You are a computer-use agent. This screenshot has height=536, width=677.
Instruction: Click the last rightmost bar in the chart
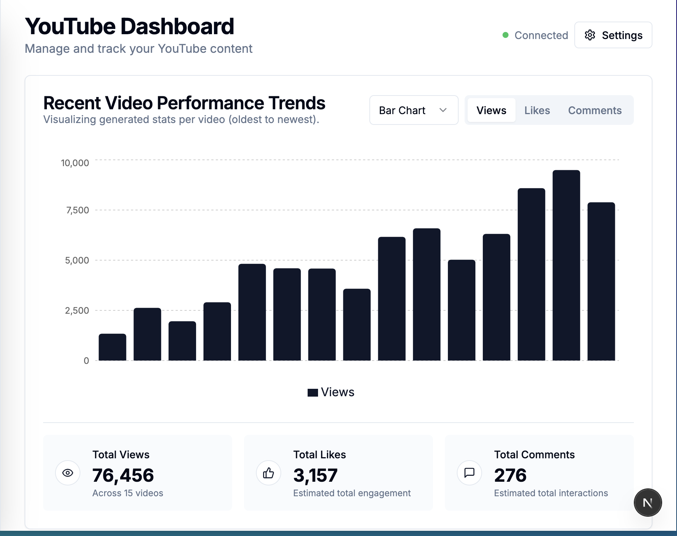coord(601,281)
